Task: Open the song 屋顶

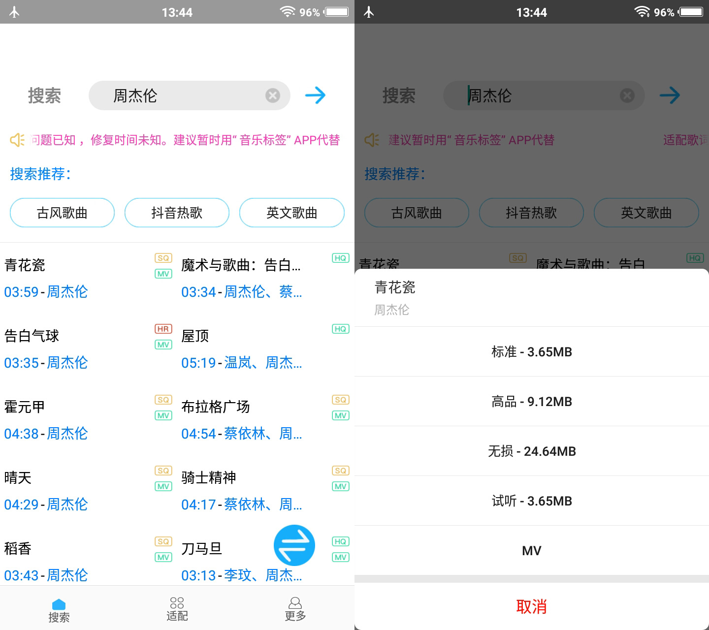Action: tap(195, 336)
